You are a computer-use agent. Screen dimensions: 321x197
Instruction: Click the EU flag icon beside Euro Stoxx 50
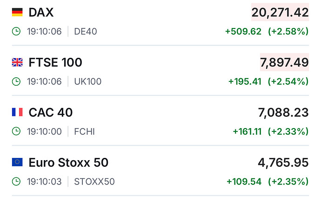click(x=17, y=162)
